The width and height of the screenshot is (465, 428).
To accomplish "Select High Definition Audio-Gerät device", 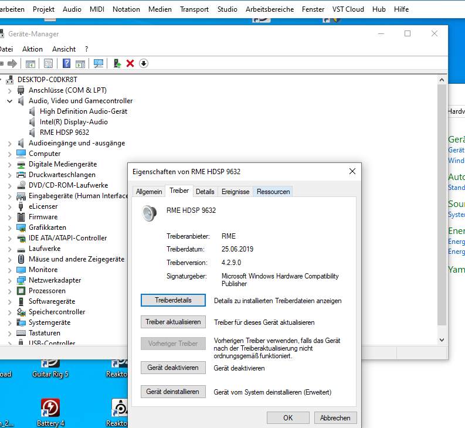I will (83, 111).
